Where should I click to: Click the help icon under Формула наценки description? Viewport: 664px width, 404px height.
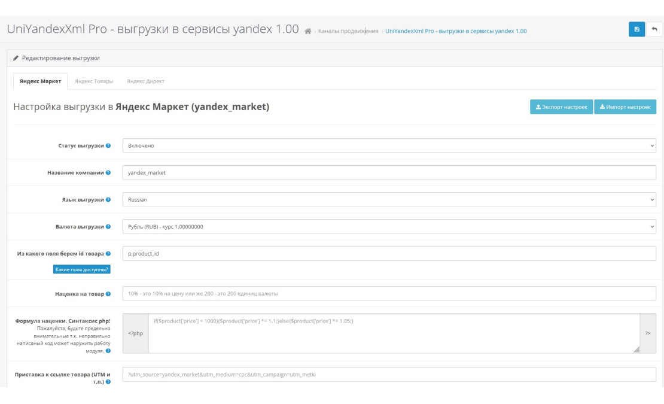tap(108, 351)
